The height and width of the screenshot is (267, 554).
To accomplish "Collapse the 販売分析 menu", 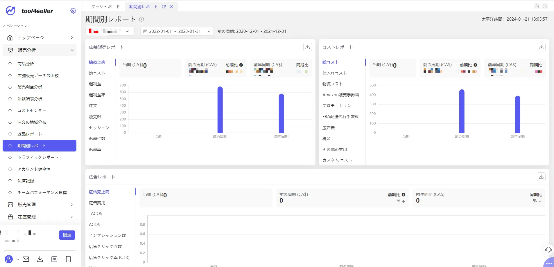I will click(72, 50).
